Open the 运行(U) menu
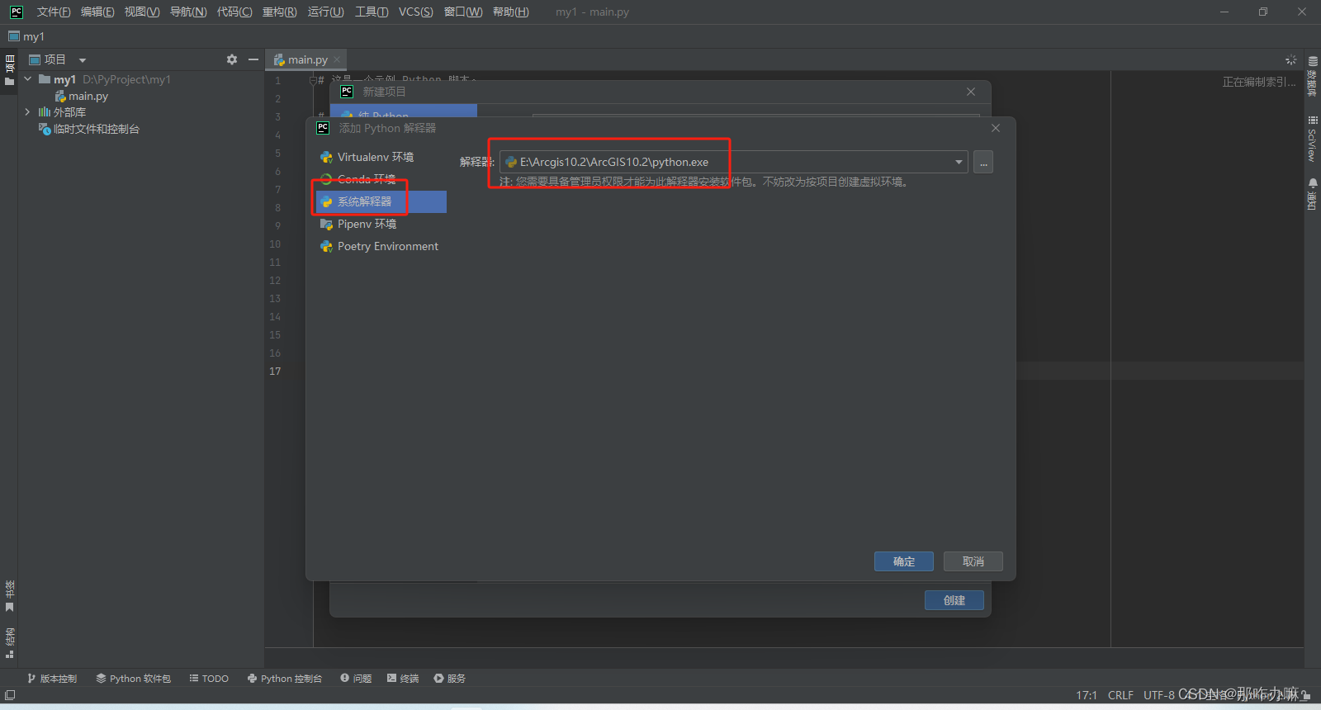1321x710 pixels. click(x=326, y=12)
